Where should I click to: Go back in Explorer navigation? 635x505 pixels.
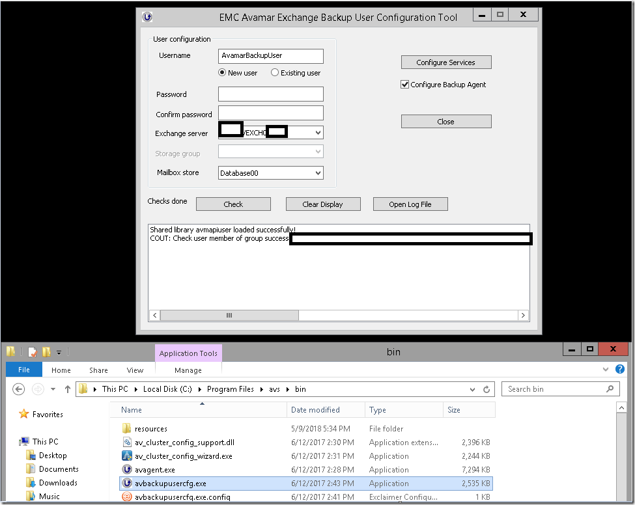coord(19,389)
